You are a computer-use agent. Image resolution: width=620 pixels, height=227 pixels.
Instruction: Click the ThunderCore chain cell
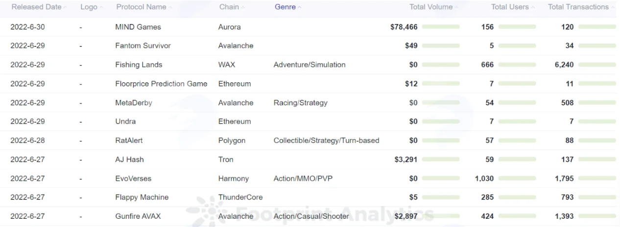point(240,197)
